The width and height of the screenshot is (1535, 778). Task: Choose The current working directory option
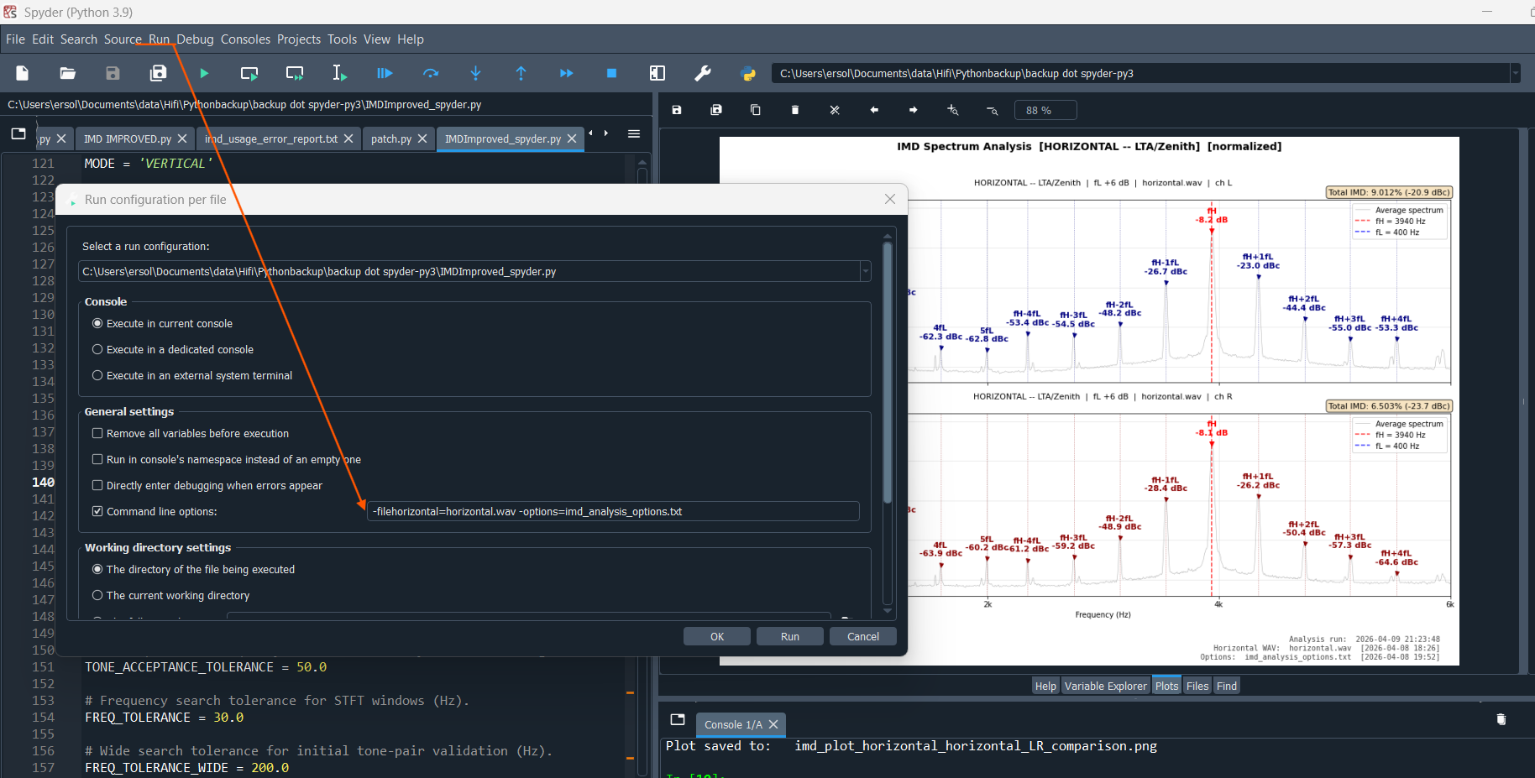(97, 596)
